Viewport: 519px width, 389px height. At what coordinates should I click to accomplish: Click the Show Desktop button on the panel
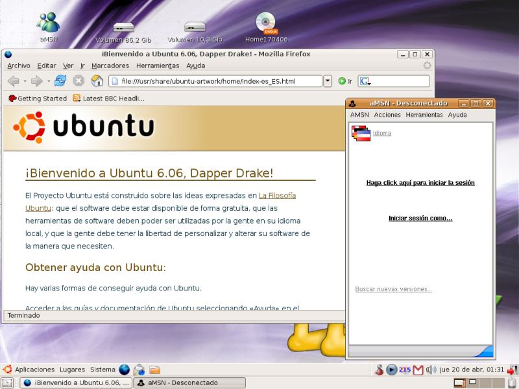[x=7, y=383]
